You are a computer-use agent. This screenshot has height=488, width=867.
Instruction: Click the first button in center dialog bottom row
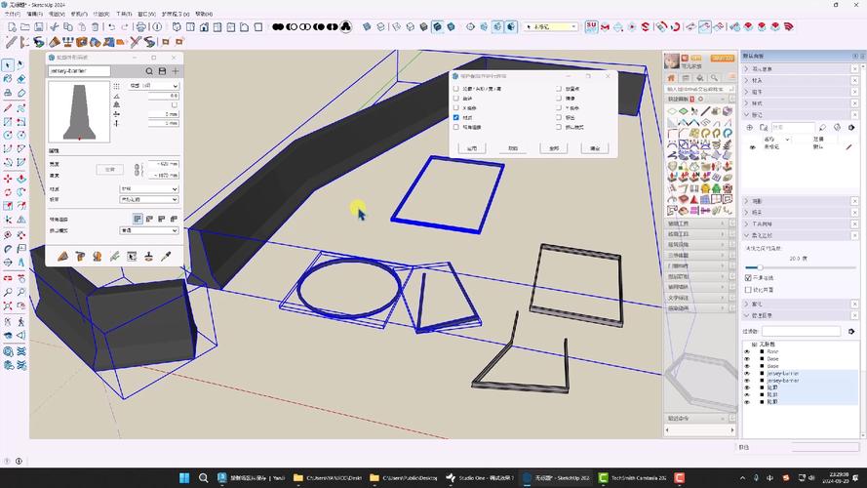click(472, 148)
